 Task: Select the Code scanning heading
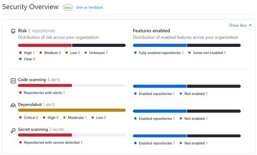tap(32, 80)
